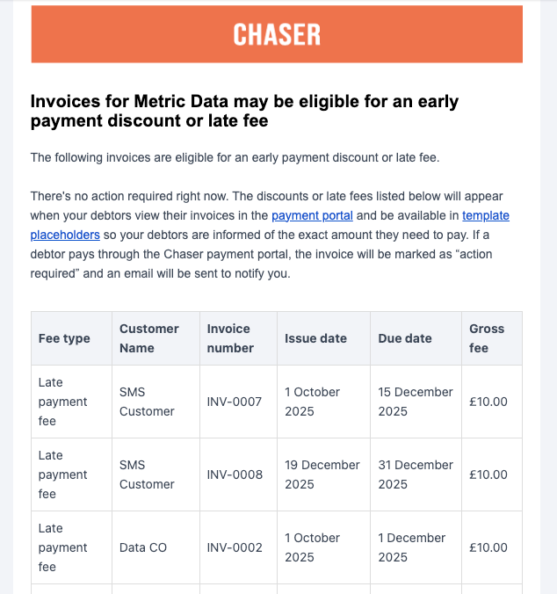557x594 pixels.
Task: Click the "15 December 2025" due date
Action: coord(416,402)
